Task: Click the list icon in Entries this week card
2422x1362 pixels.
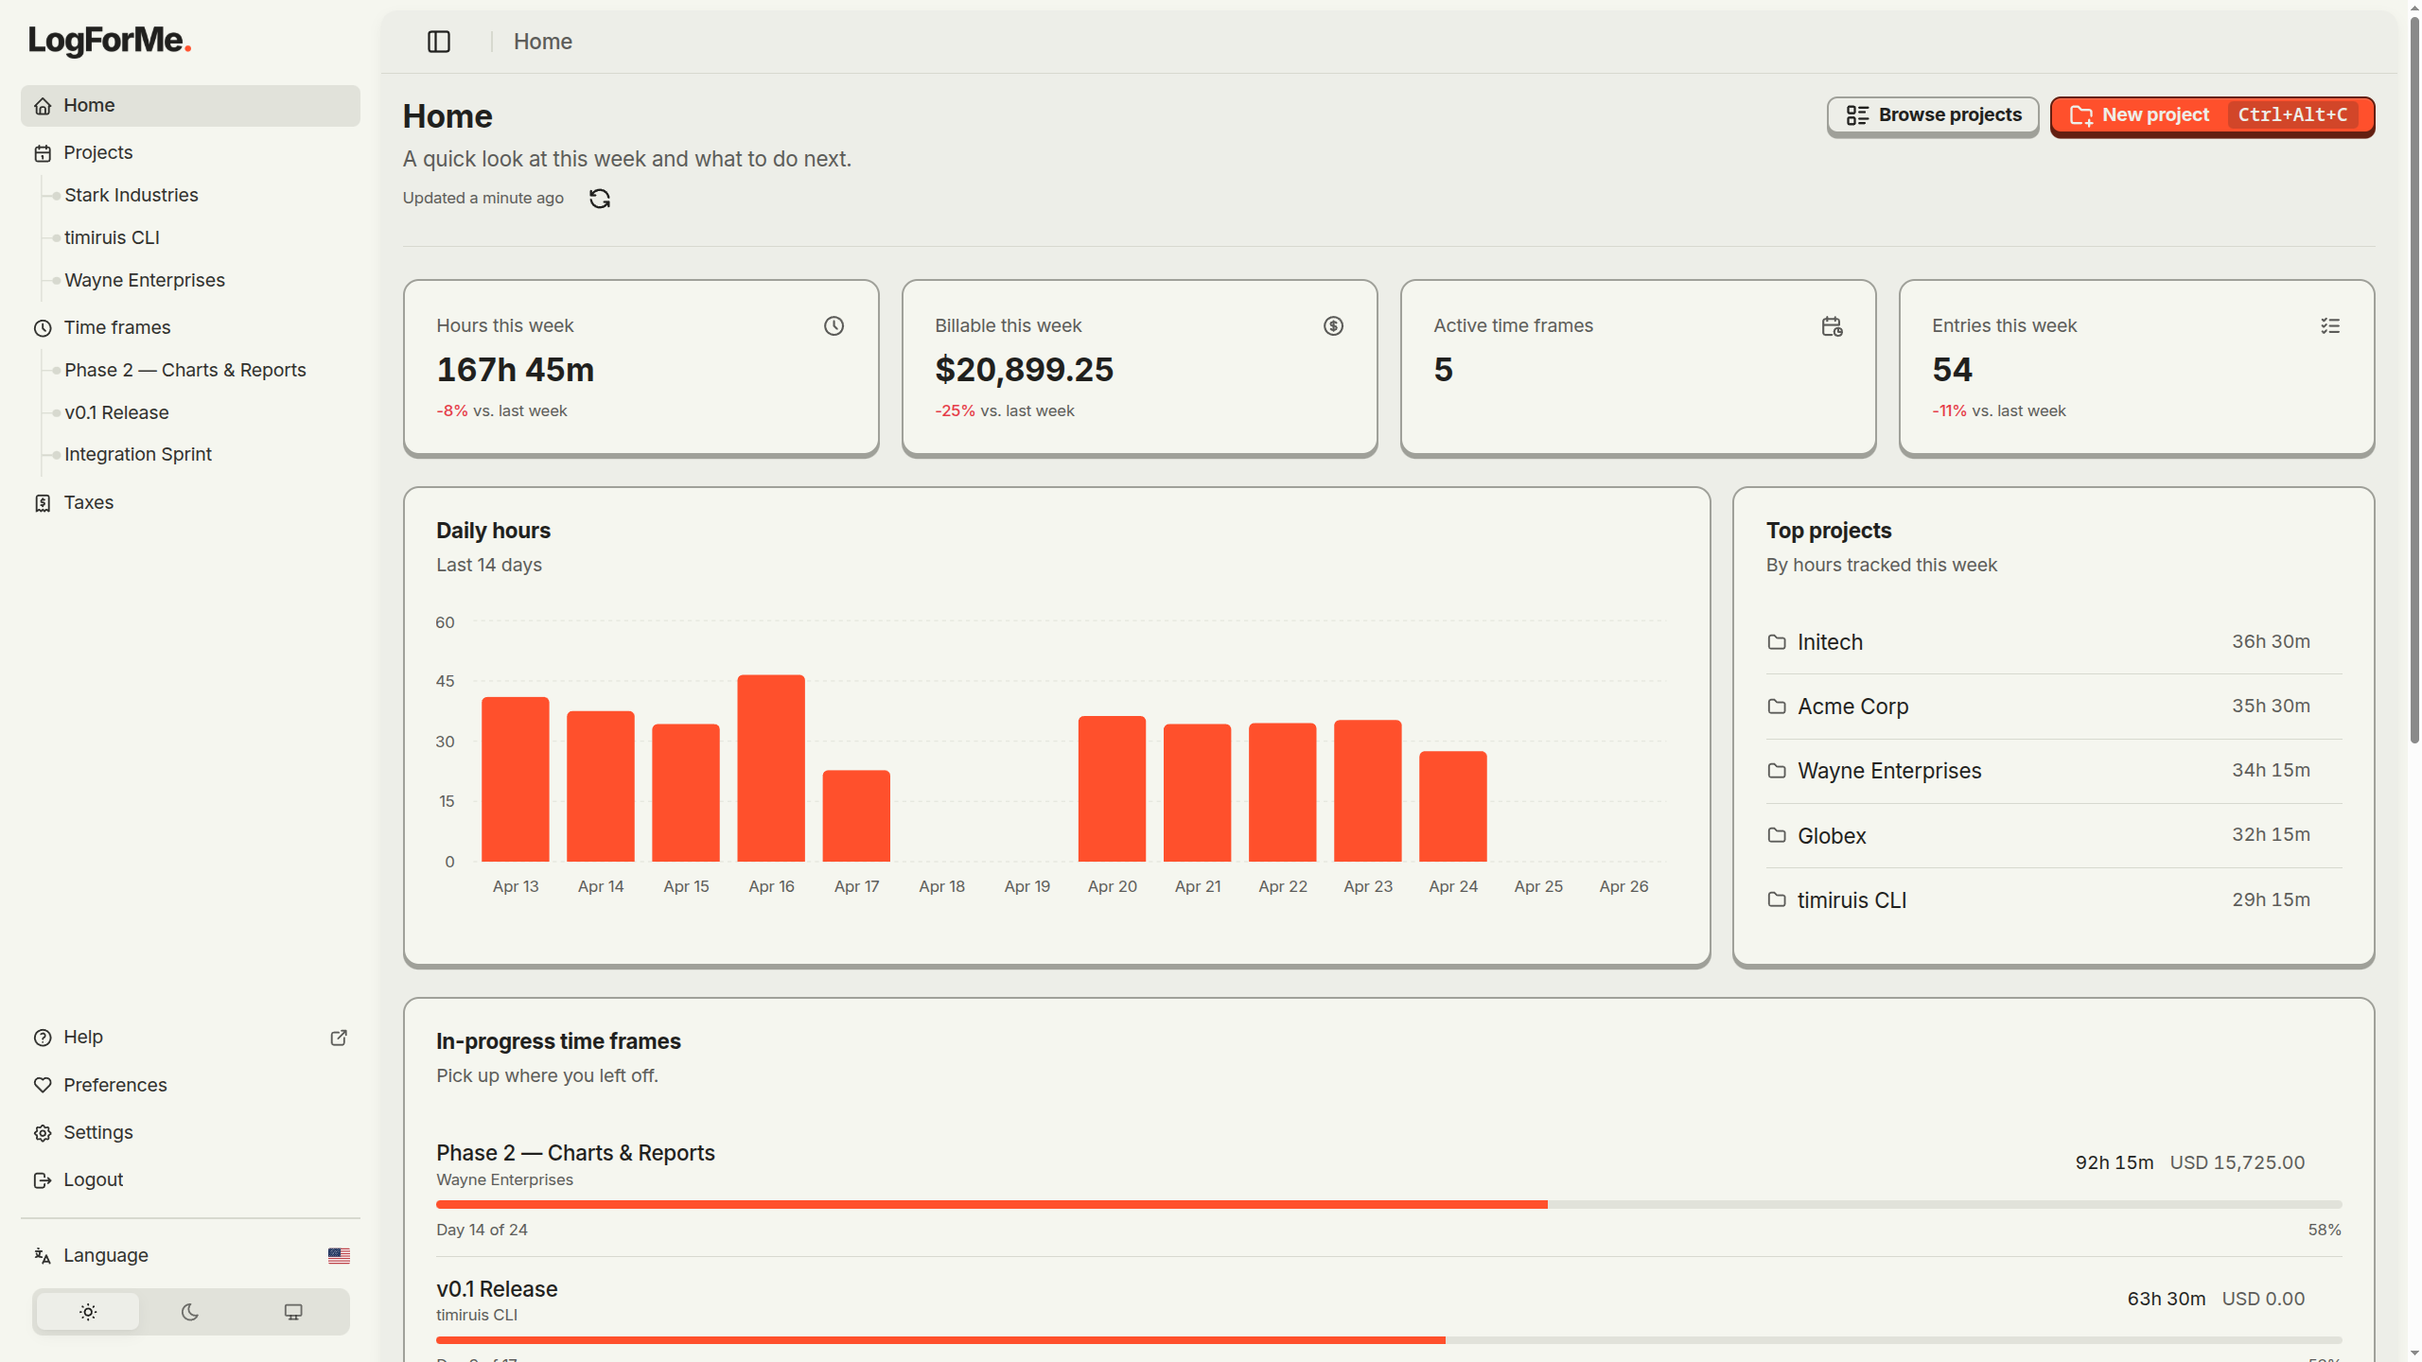Action: click(2330, 326)
